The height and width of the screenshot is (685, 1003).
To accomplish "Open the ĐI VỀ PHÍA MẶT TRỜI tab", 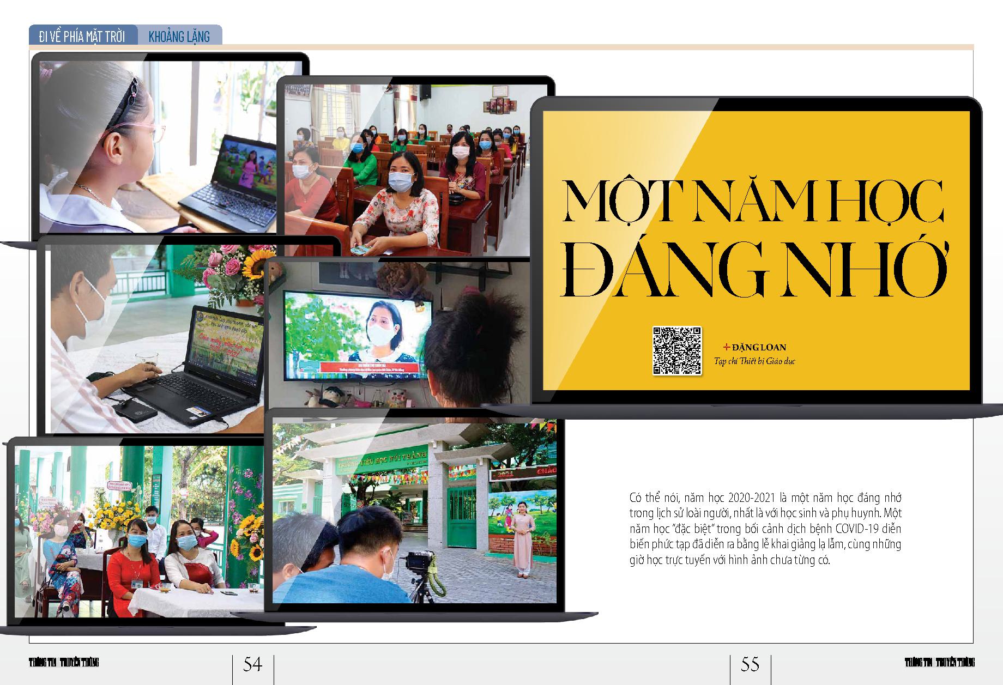I will click(82, 37).
